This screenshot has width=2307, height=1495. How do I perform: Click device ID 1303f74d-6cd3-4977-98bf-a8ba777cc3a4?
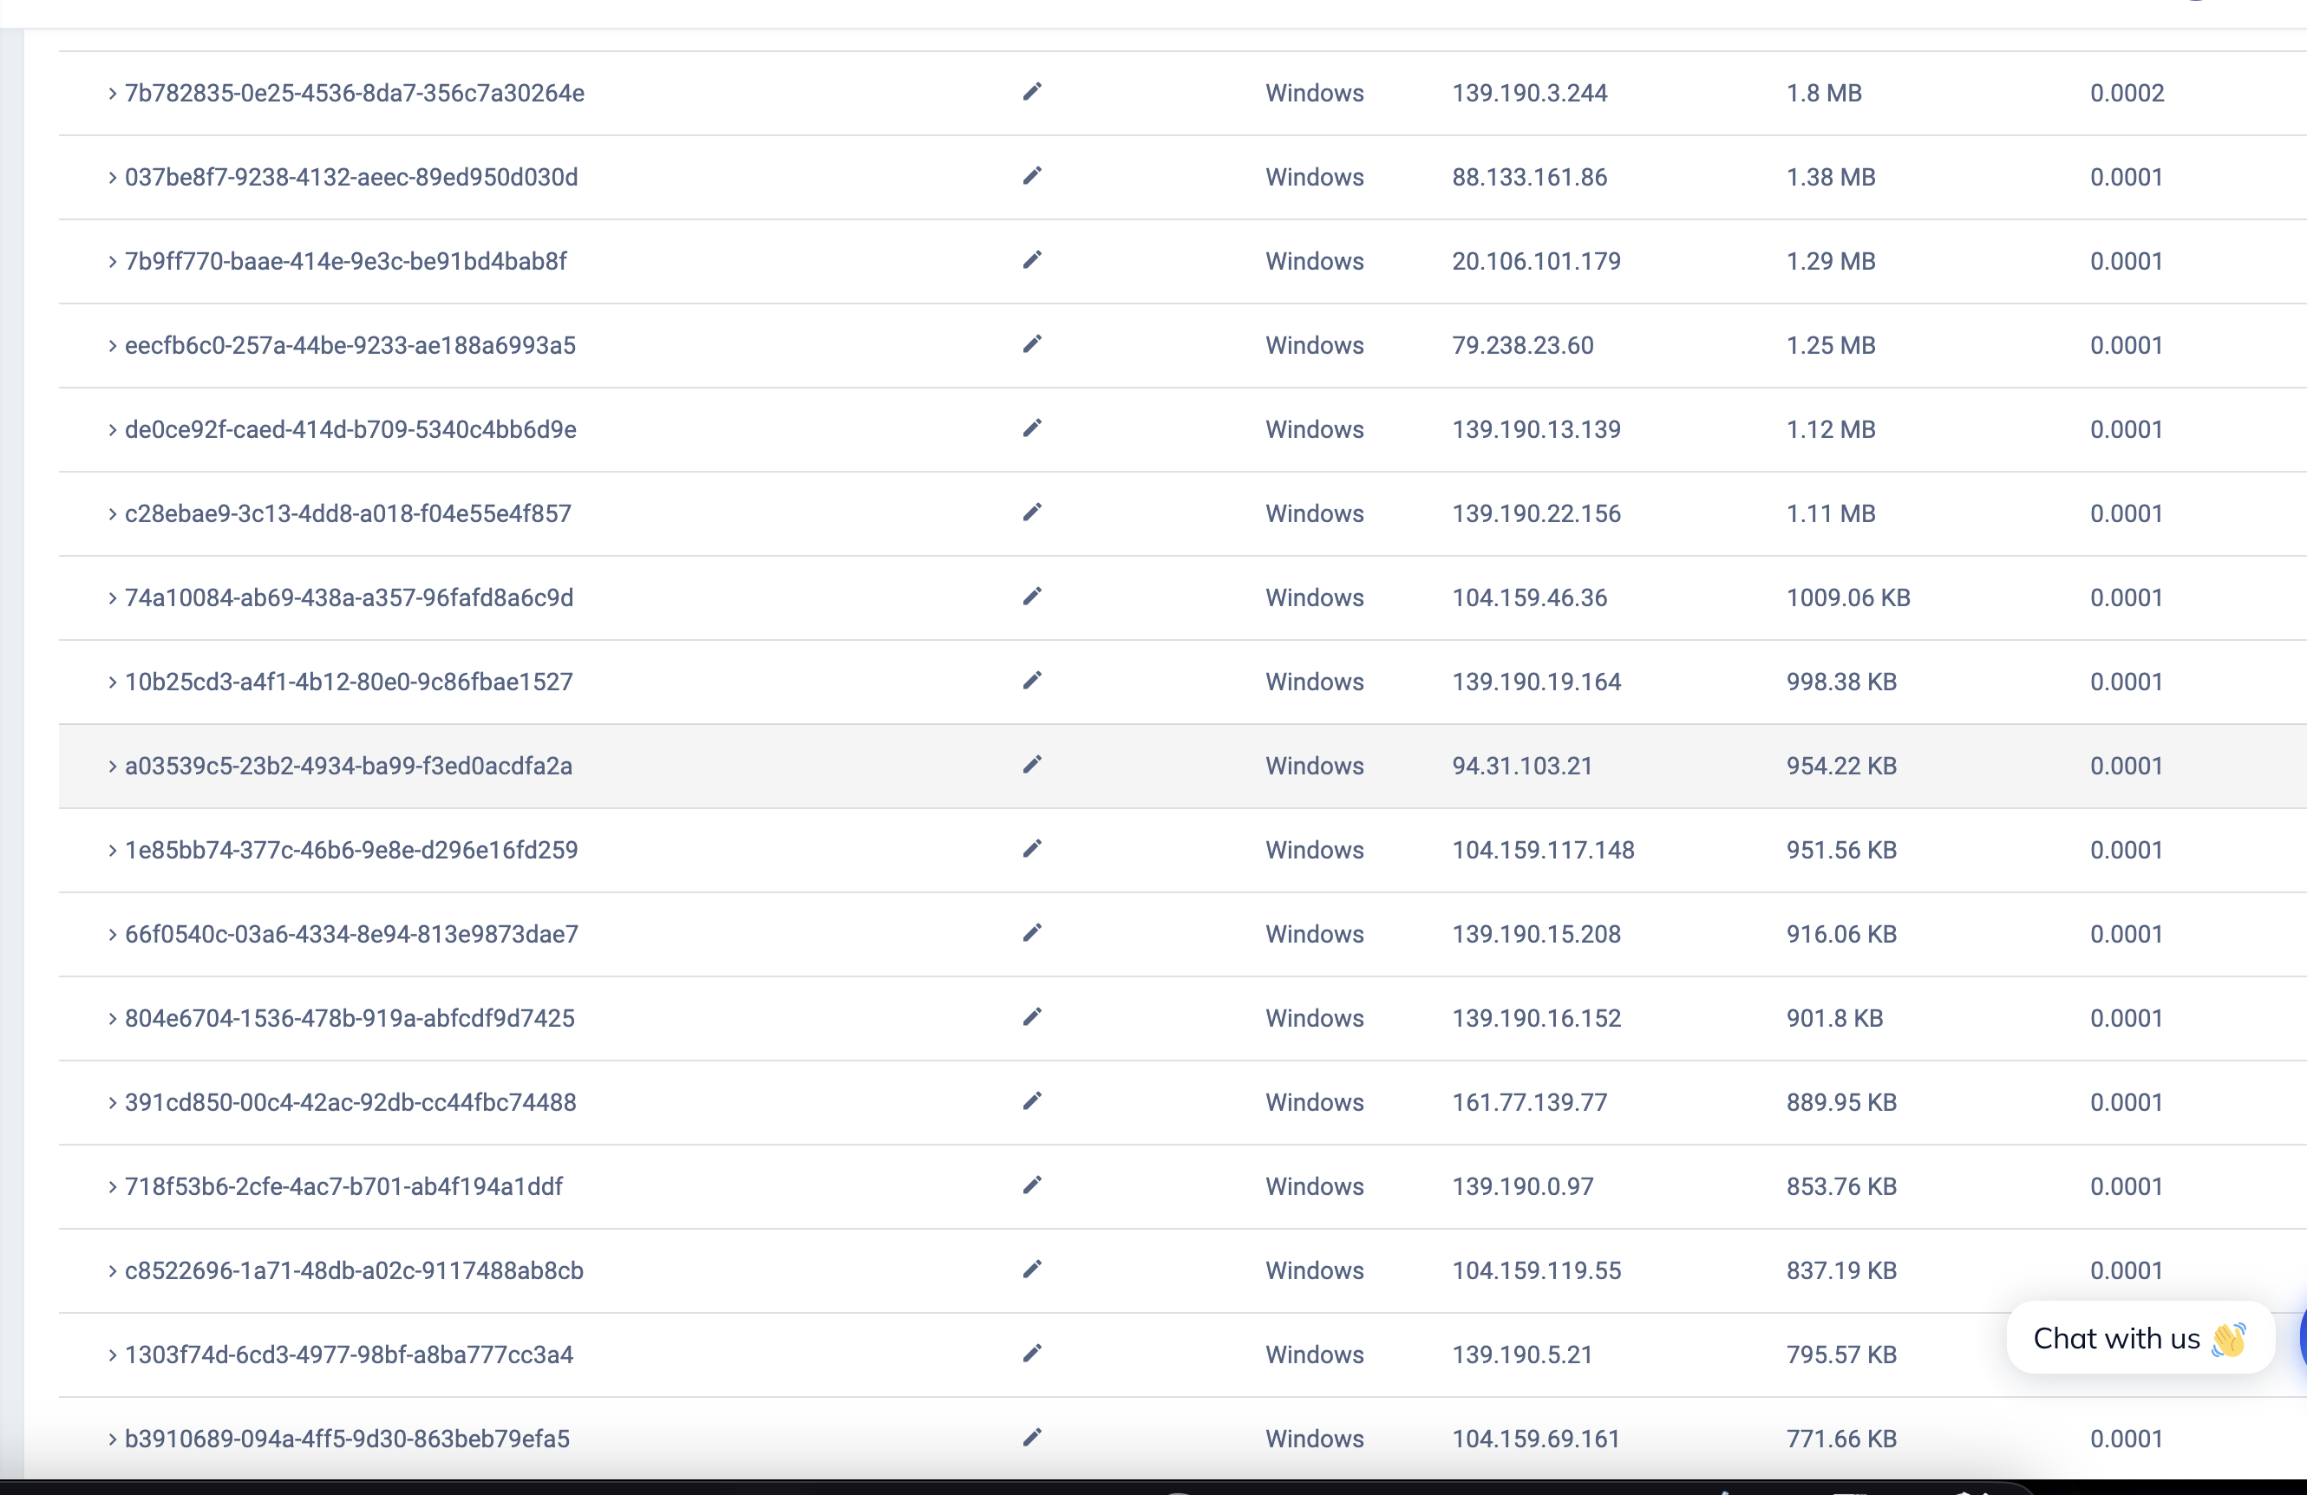349,1355
